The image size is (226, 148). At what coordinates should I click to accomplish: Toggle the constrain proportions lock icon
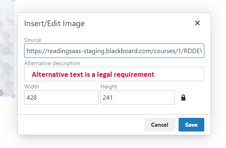point(183,98)
